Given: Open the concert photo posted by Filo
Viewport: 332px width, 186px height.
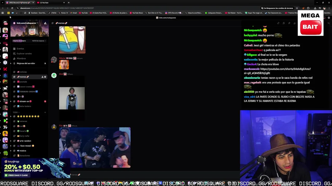Looking at the screenshot, I should [x=95, y=148].
